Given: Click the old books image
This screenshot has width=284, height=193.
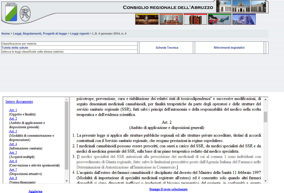Looking at the screenshot, I should pos(195,19).
